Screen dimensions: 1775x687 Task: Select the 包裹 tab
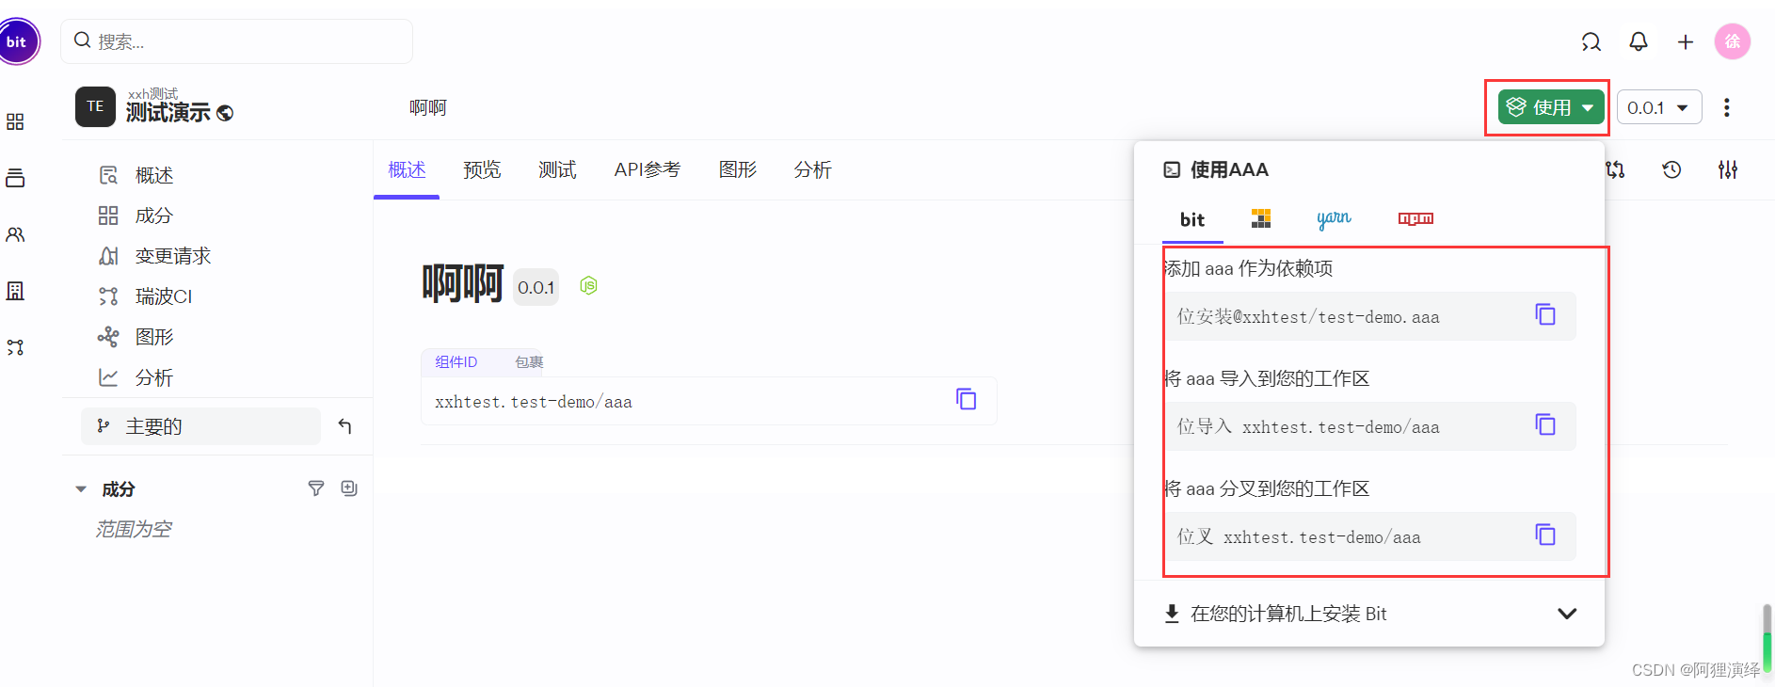pos(529,362)
